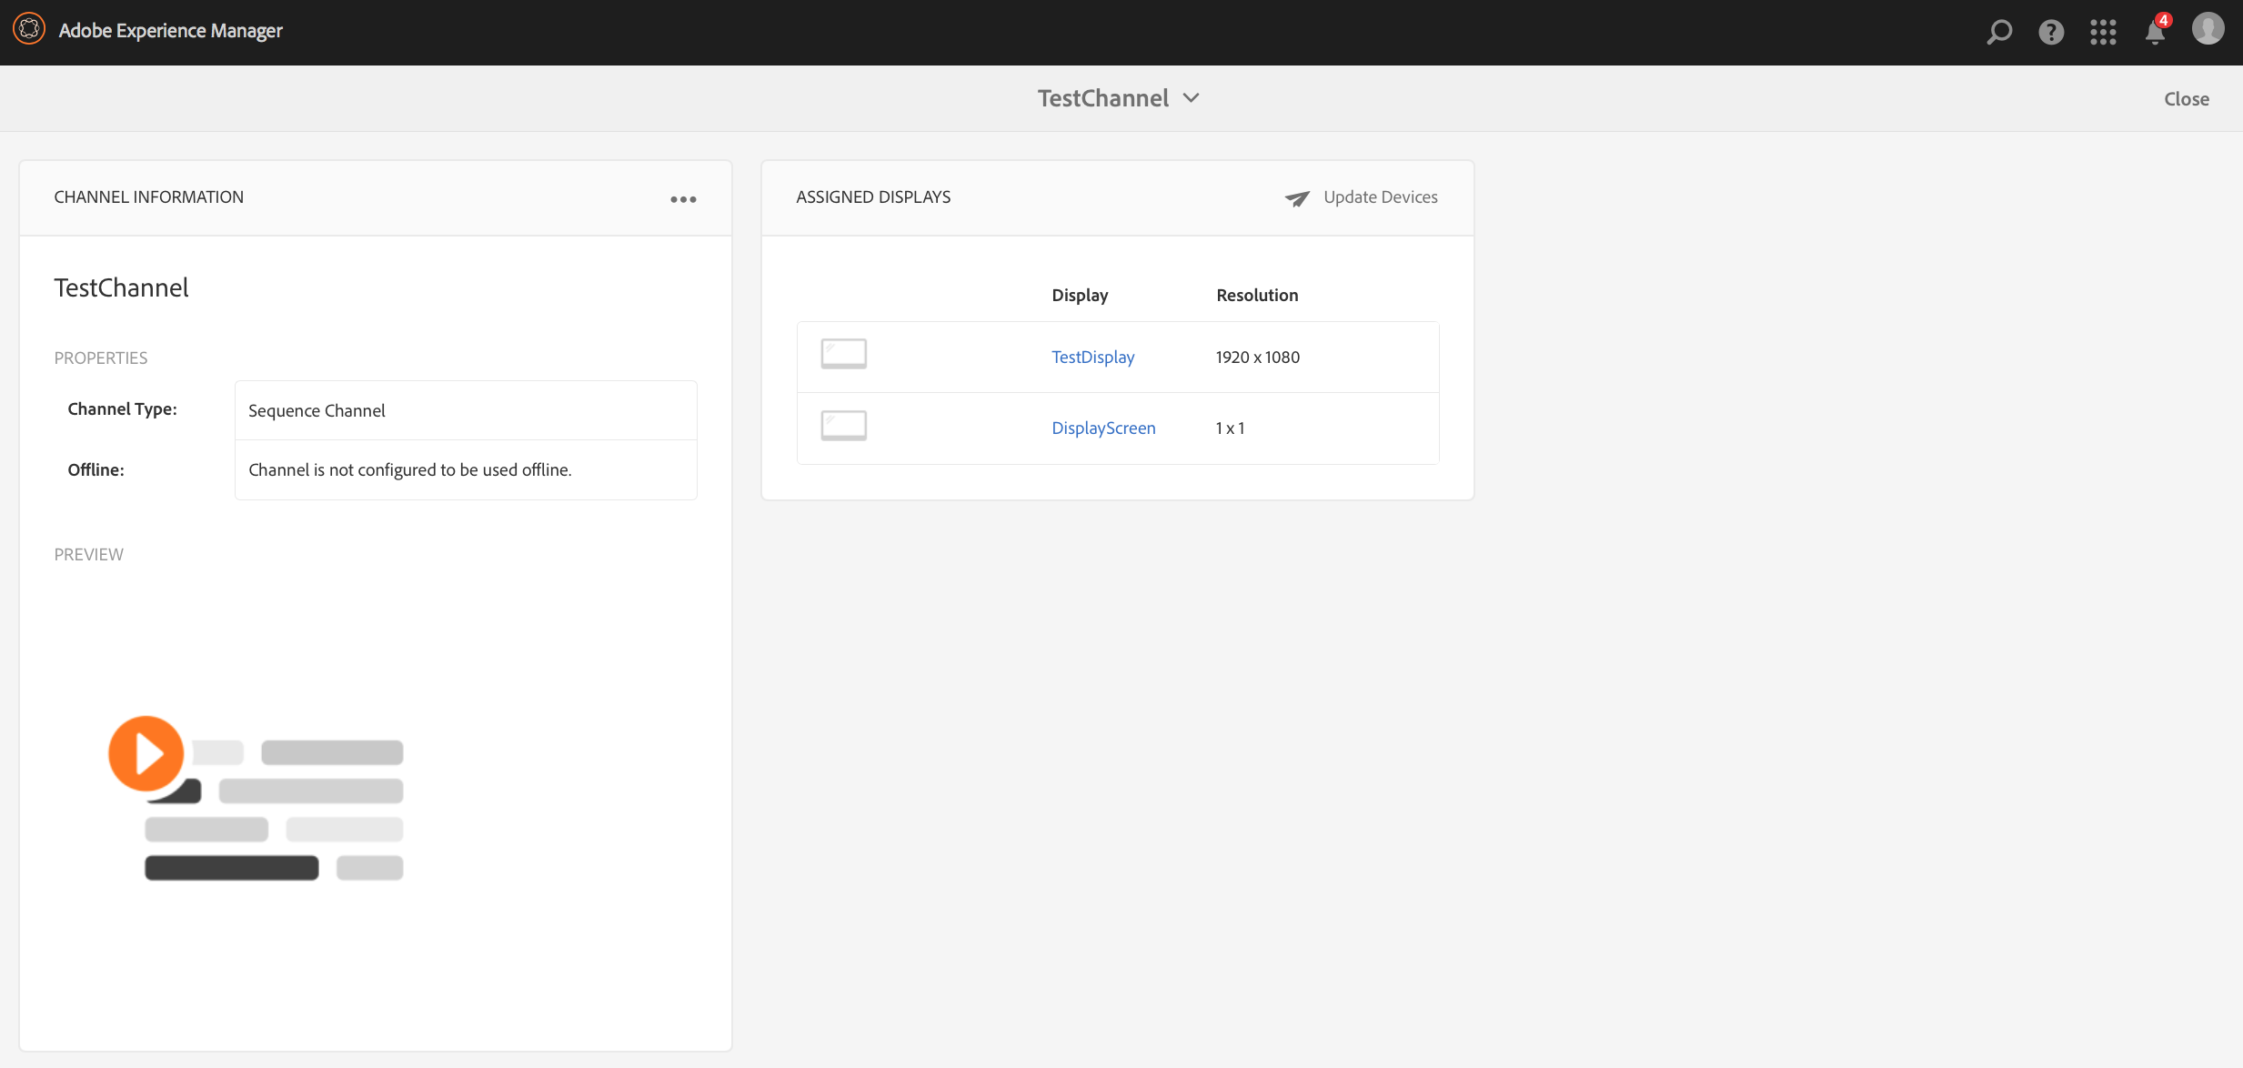The image size is (2243, 1068).
Task: Open the search magnifier icon
Action: click(1998, 32)
